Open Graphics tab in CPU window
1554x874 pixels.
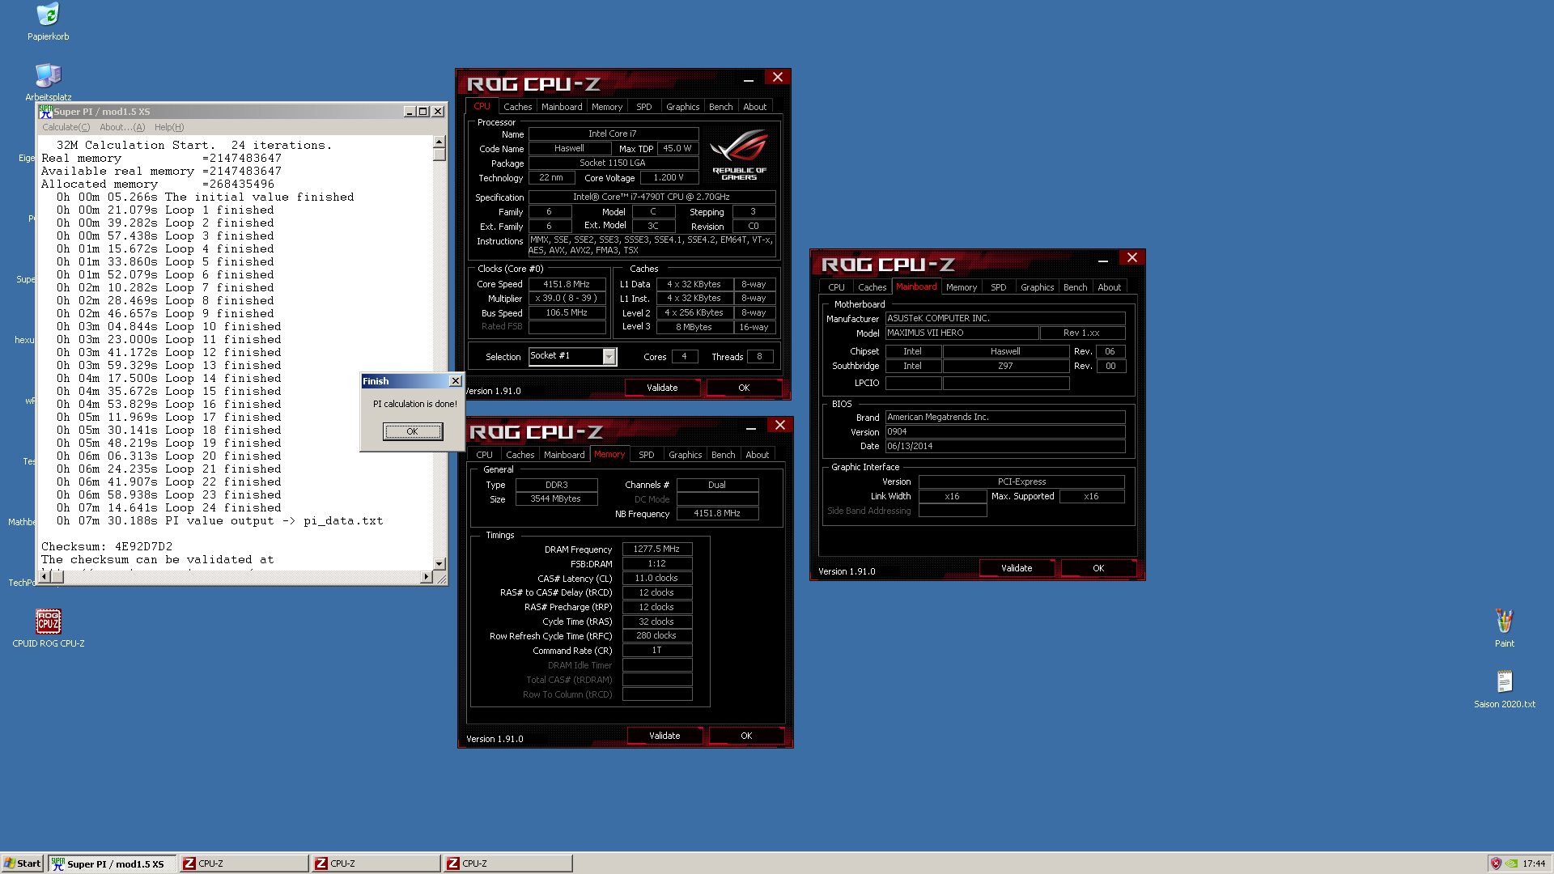pyautogui.click(x=682, y=107)
